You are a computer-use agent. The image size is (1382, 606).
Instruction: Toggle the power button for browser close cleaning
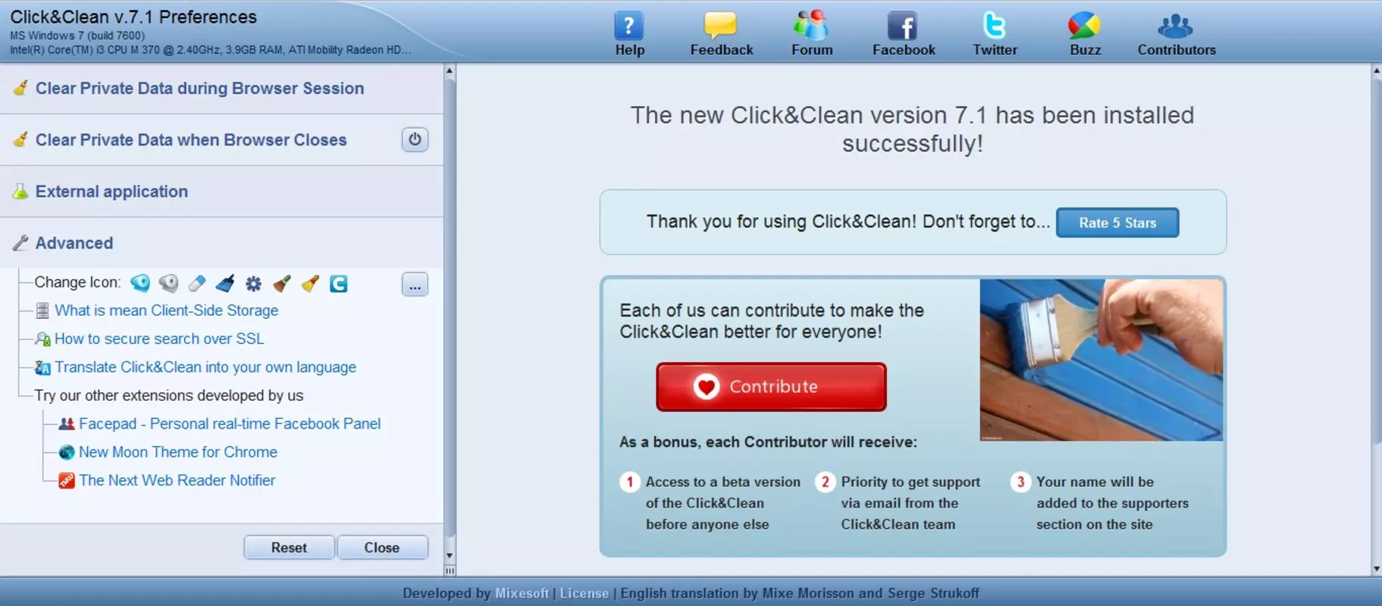point(415,139)
